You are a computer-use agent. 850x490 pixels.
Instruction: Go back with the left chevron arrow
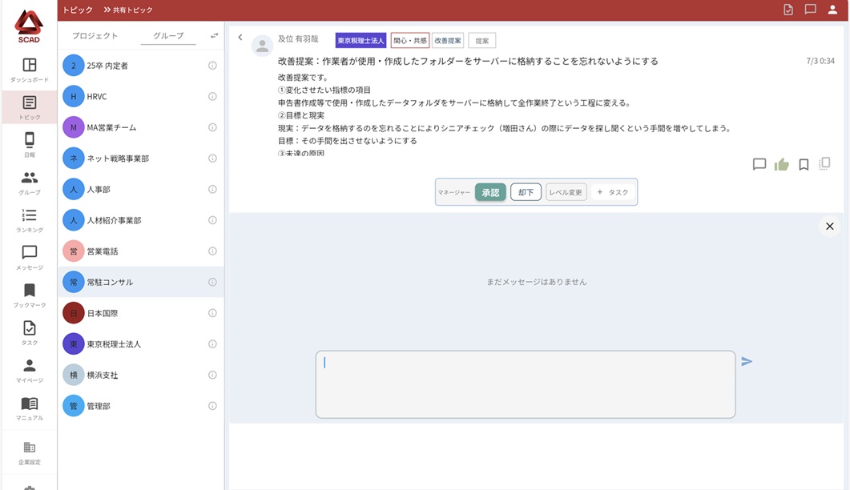[240, 38]
